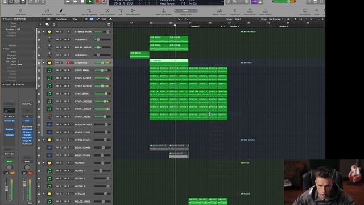Click the Rewind transport button
Screen dimensions: 364x205
coord(68,2)
